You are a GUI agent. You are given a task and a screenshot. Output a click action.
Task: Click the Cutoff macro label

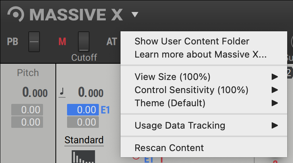[x=84, y=58]
